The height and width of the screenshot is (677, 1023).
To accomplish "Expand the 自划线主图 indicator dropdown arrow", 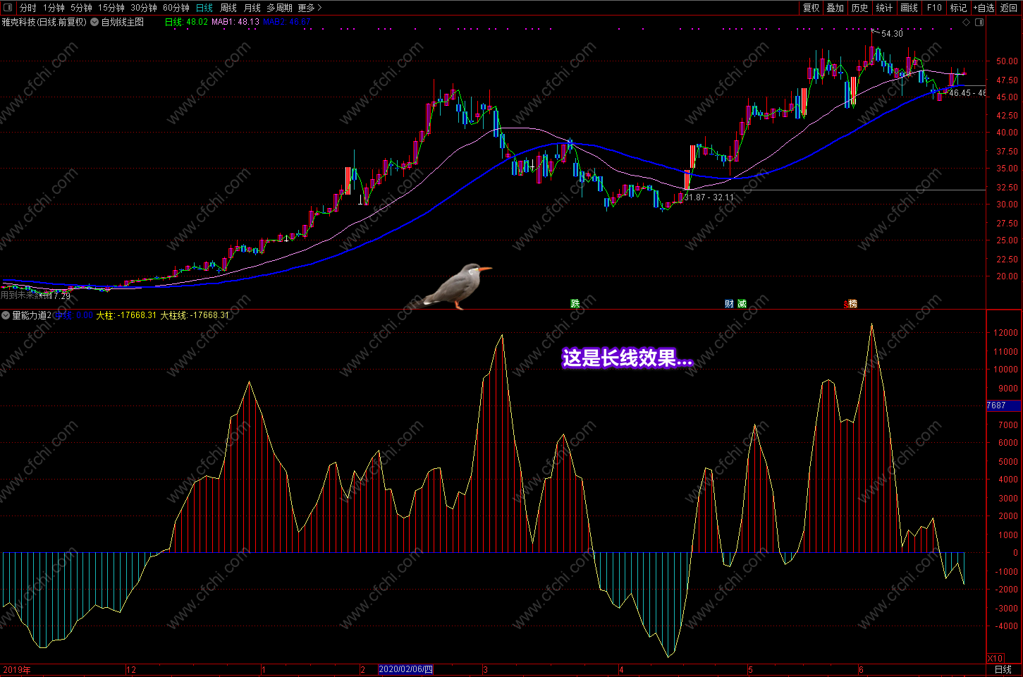I will [x=94, y=22].
